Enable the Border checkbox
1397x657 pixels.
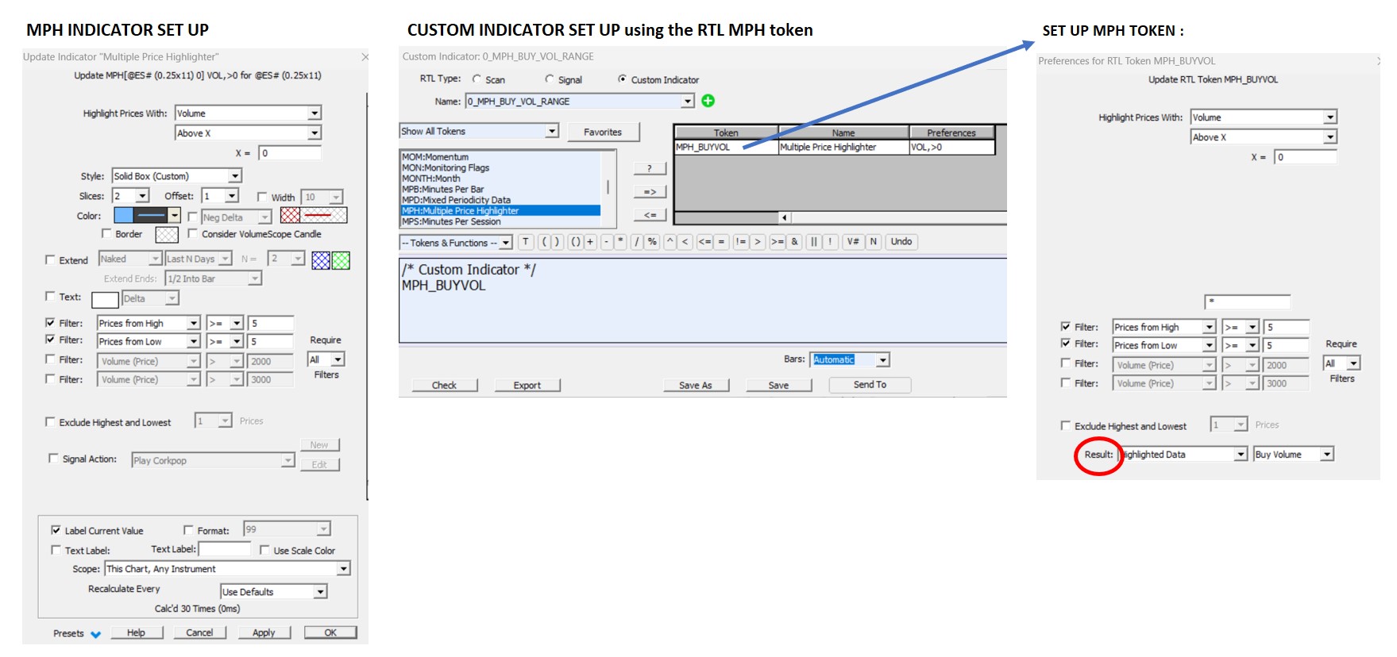[x=106, y=234]
